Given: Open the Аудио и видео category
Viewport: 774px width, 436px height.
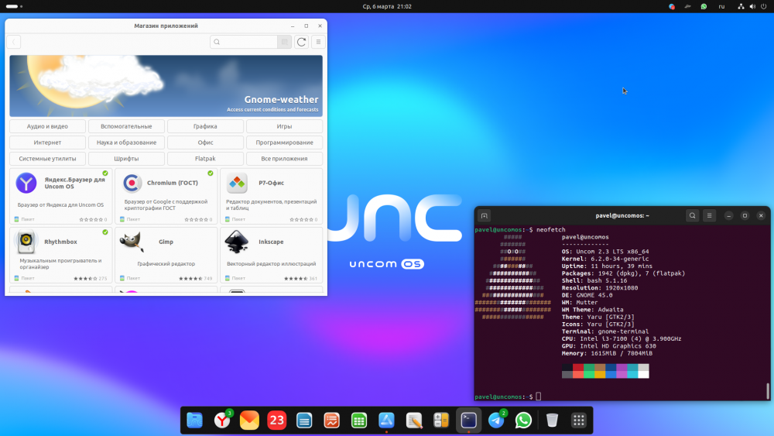Looking at the screenshot, I should point(47,126).
